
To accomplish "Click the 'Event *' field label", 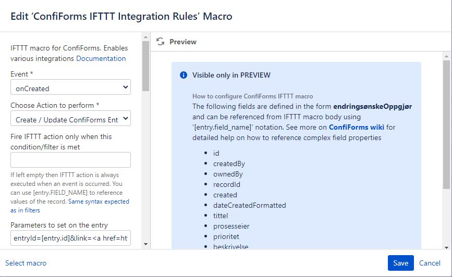I will (x=21, y=74).
